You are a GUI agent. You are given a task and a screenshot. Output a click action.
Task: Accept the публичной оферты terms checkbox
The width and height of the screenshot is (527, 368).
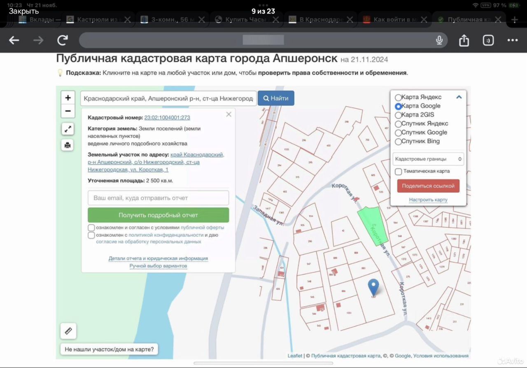click(x=91, y=228)
